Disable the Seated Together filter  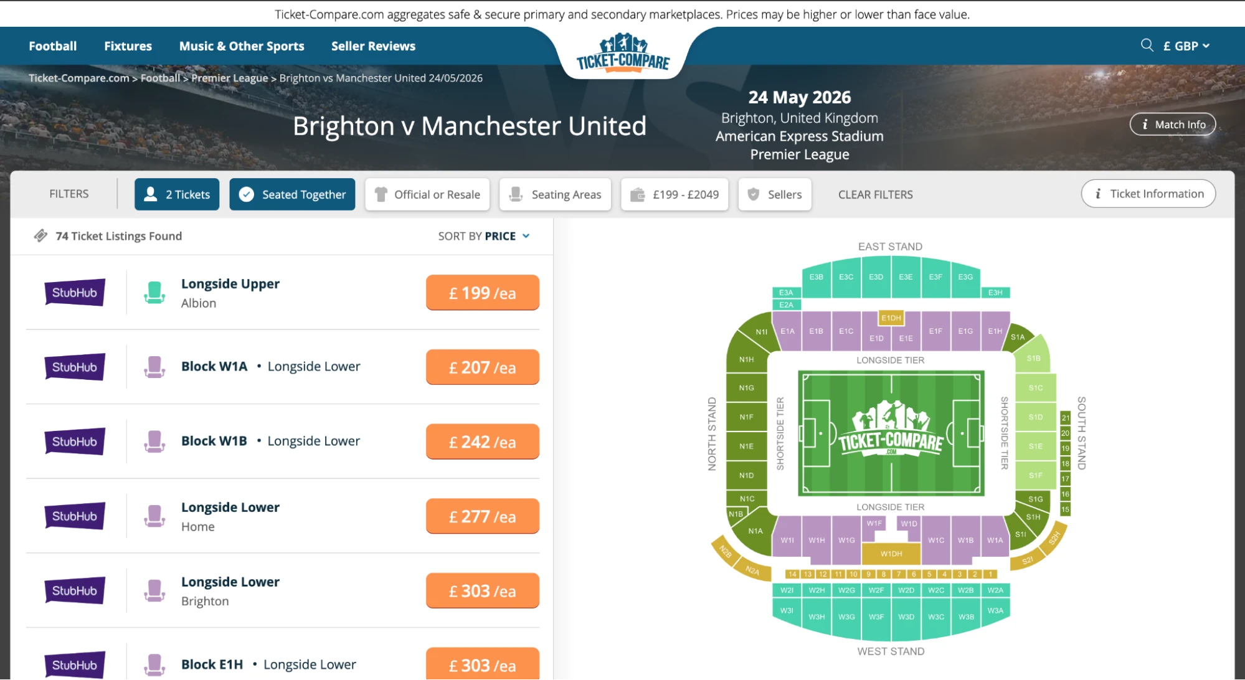pyautogui.click(x=292, y=194)
